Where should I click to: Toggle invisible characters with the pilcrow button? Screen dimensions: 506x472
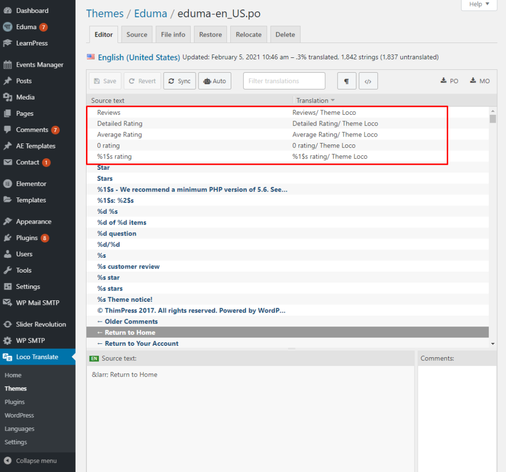[x=346, y=81]
